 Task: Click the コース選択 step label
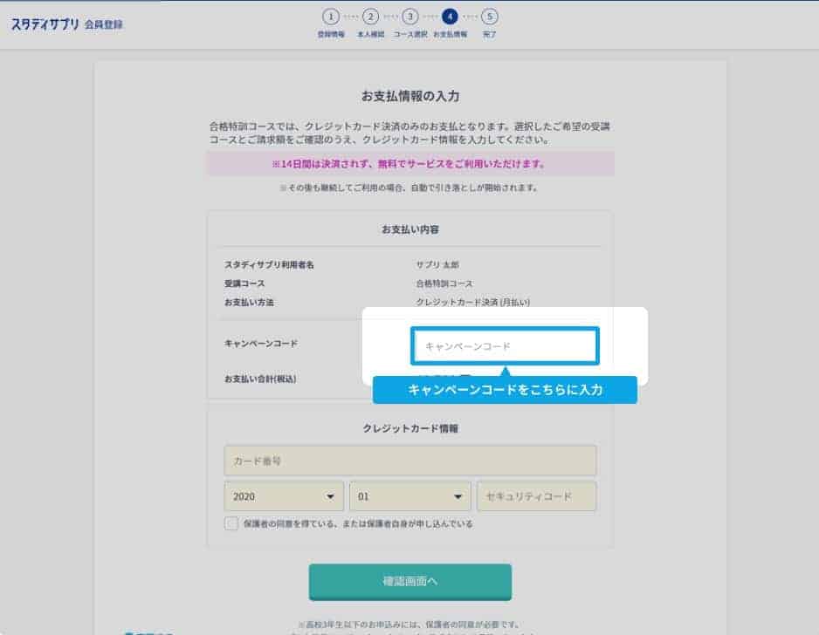click(x=409, y=35)
